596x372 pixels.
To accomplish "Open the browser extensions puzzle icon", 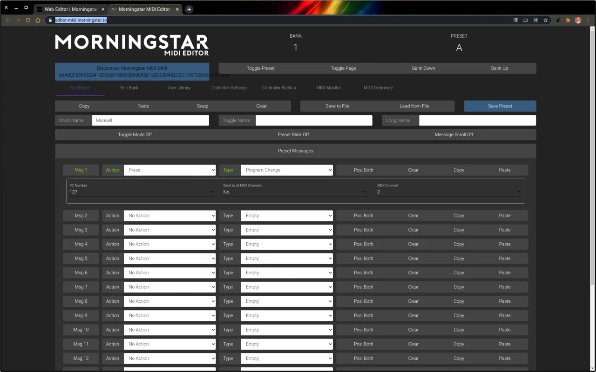I will pyautogui.click(x=568, y=20).
